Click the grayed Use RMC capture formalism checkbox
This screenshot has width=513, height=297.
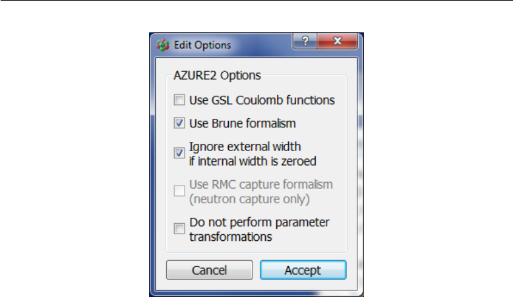179,191
